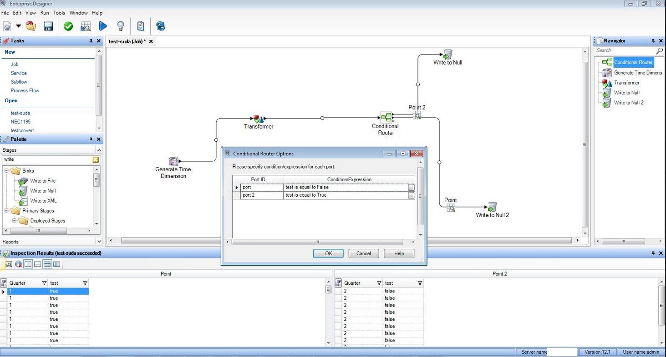Click the inspect flow magnifier grid icon
Viewport: 666px width, 357px height.
[x=86, y=26]
